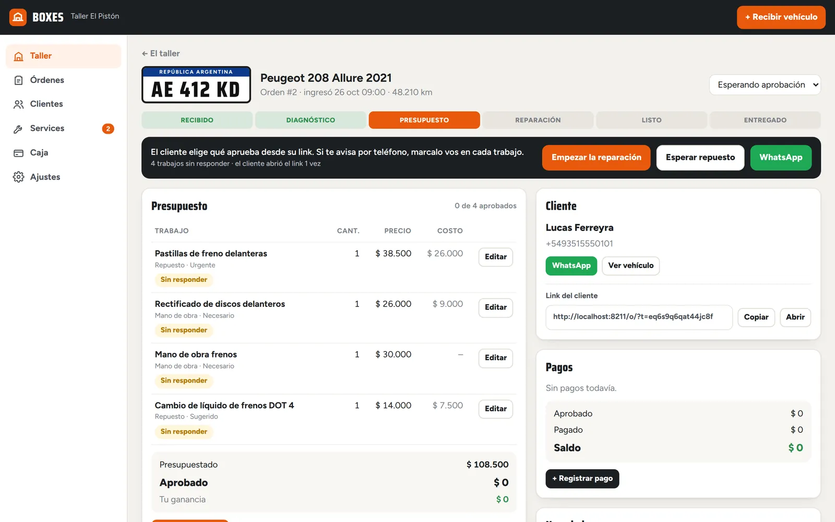
Task: Open Órdenes via its document icon
Action: pyautogui.click(x=19, y=80)
